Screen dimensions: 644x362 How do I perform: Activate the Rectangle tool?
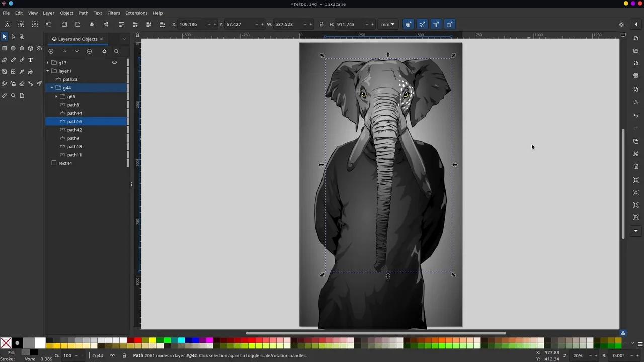click(x=5, y=48)
